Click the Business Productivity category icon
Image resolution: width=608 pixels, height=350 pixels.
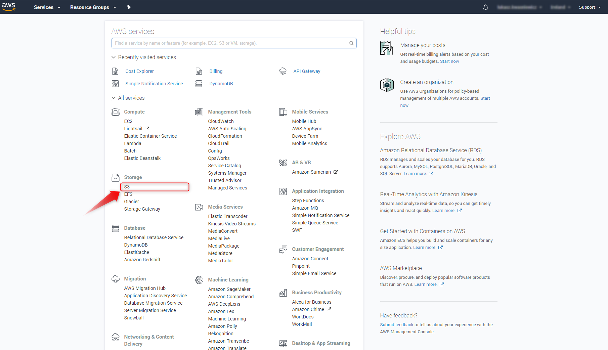pos(283,293)
